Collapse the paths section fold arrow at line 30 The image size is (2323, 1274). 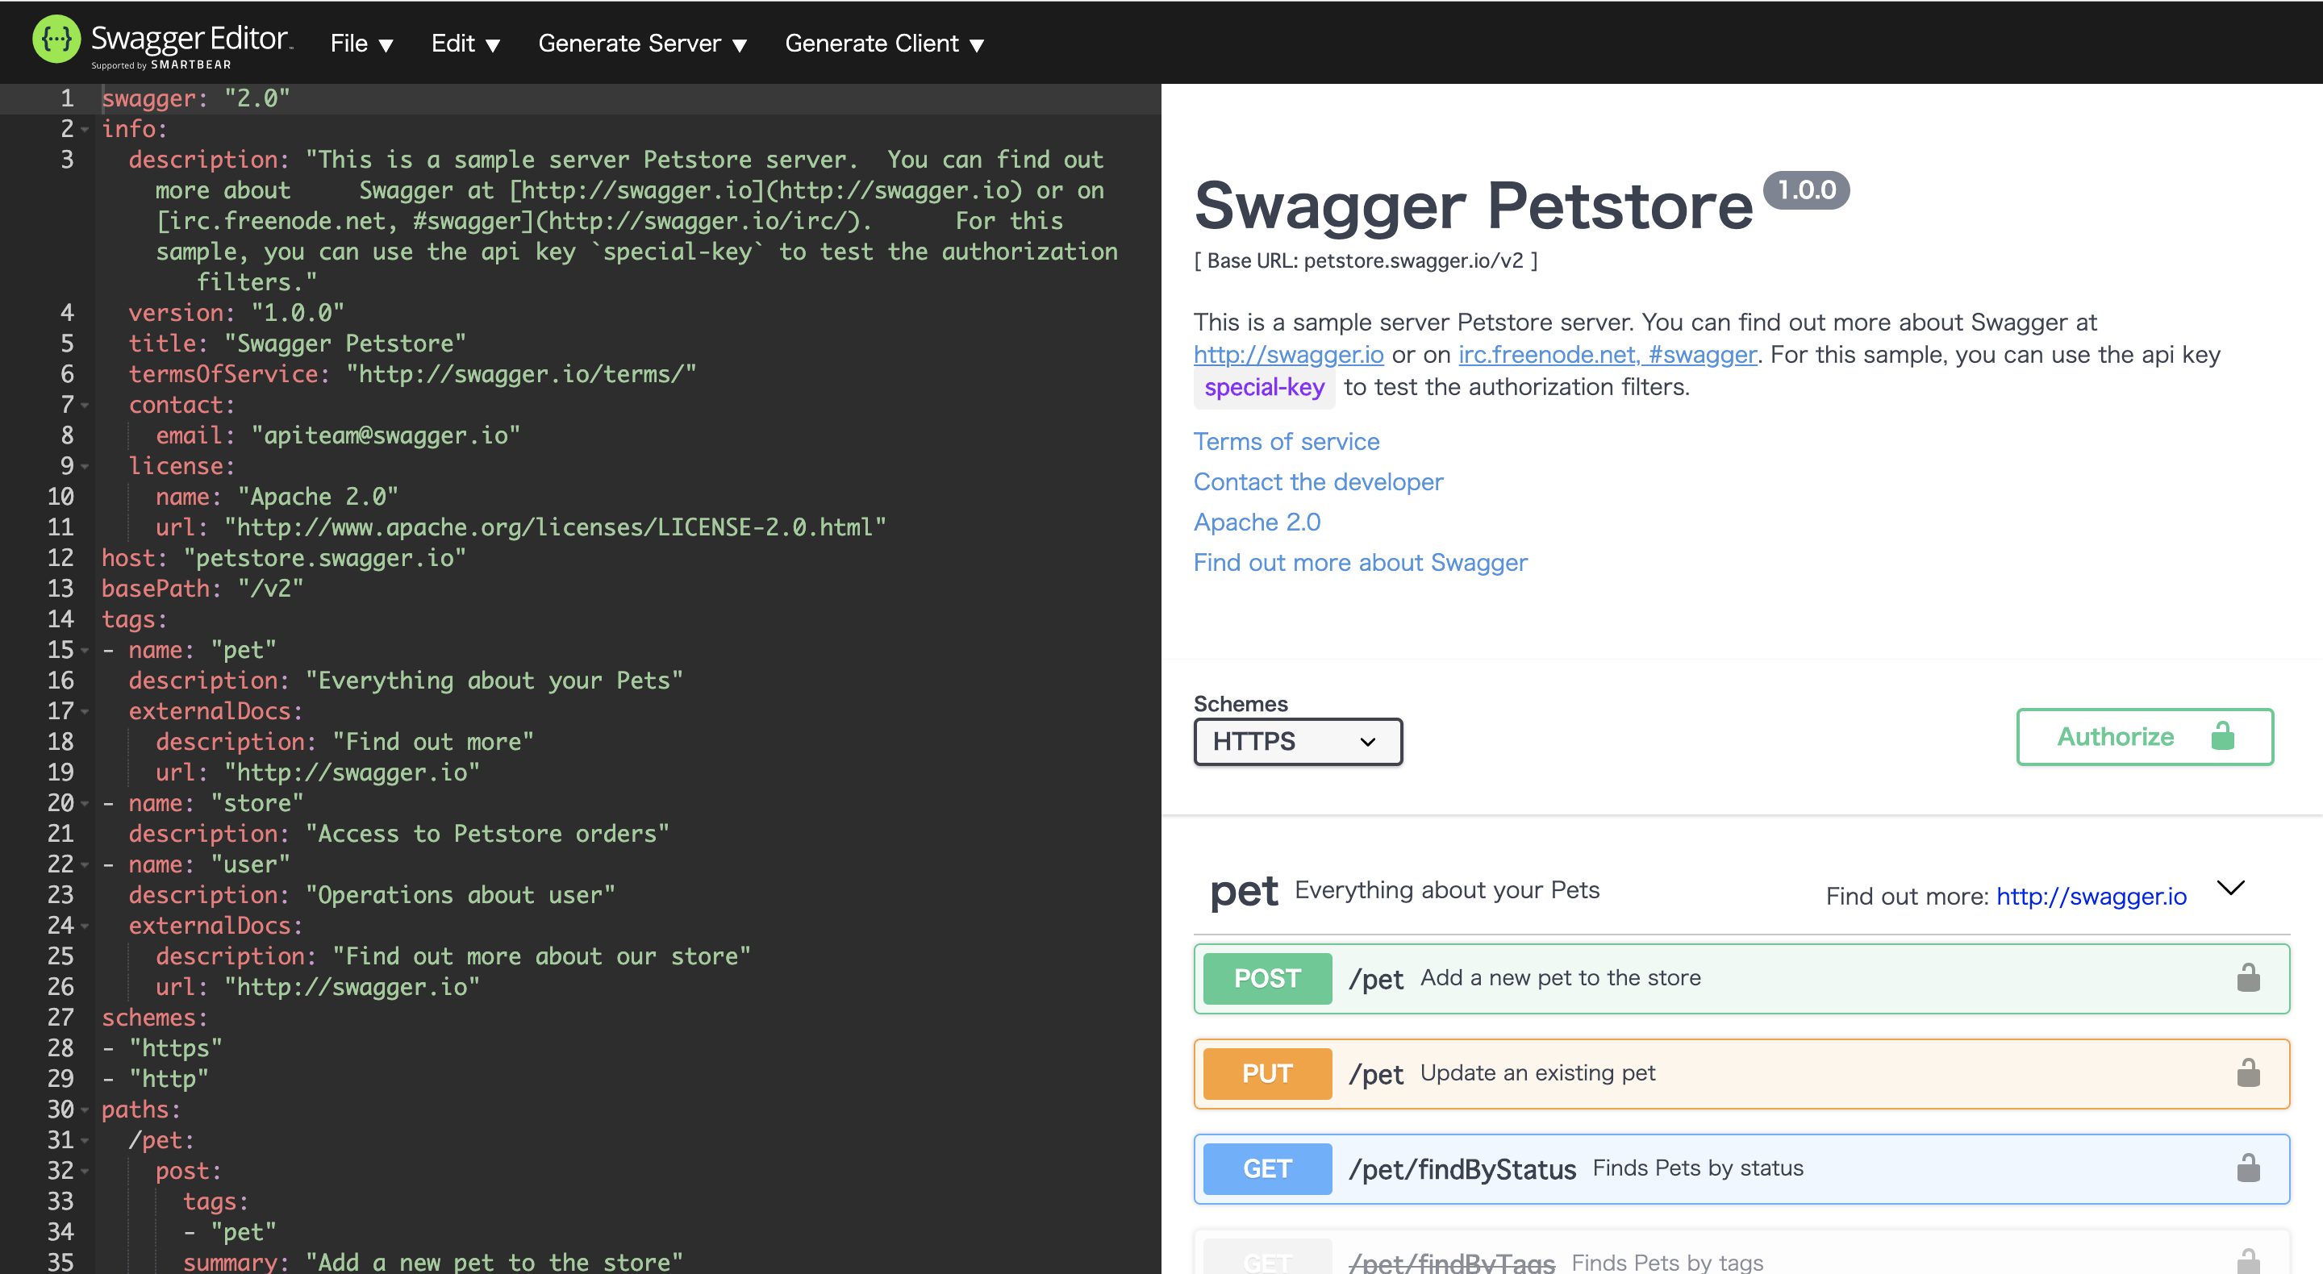(85, 1110)
